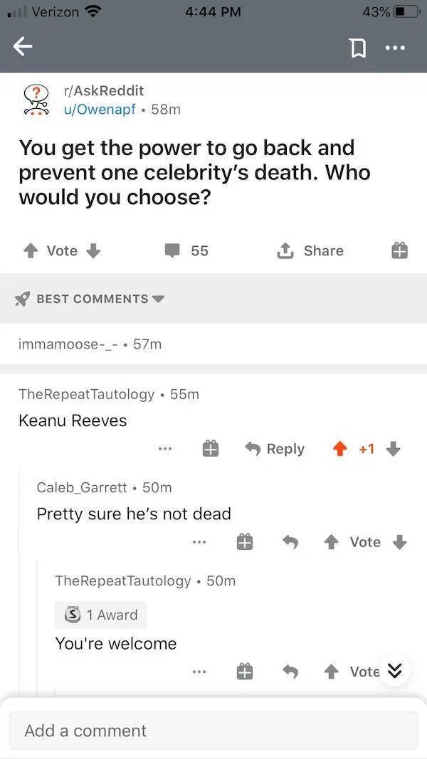Award the Keanu Reeves comment

point(210,449)
